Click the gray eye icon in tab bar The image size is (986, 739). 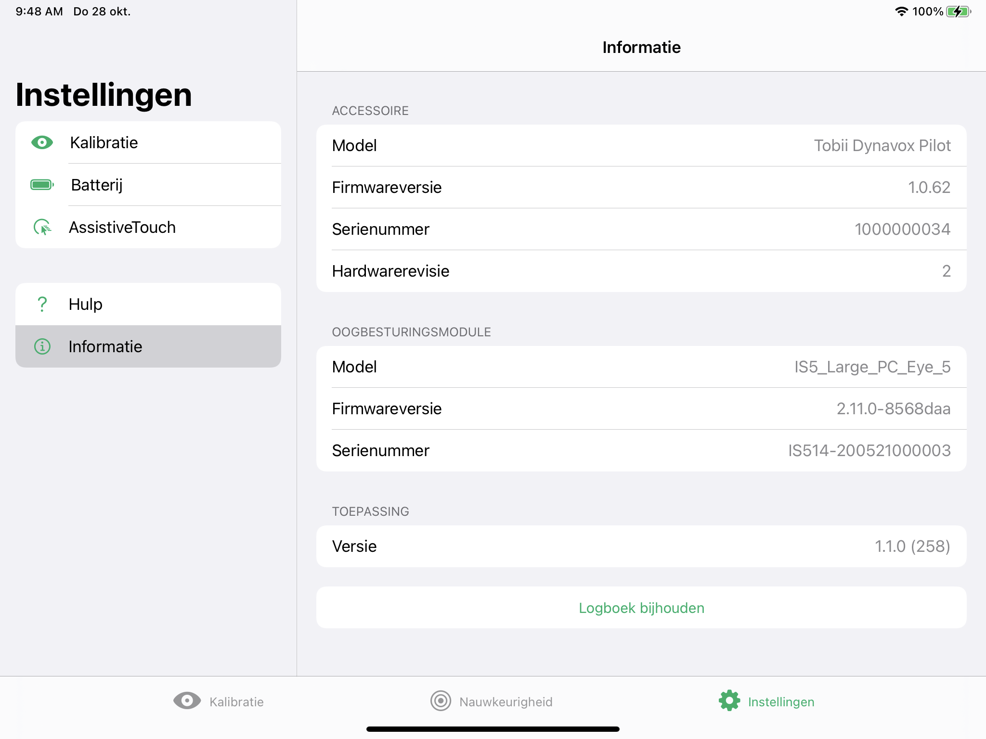pyautogui.click(x=187, y=701)
